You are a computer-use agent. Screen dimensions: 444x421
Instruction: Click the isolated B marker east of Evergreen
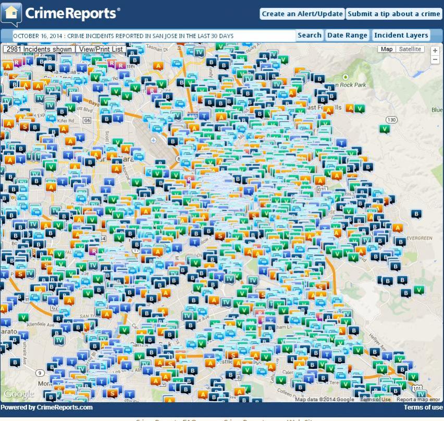tap(416, 213)
